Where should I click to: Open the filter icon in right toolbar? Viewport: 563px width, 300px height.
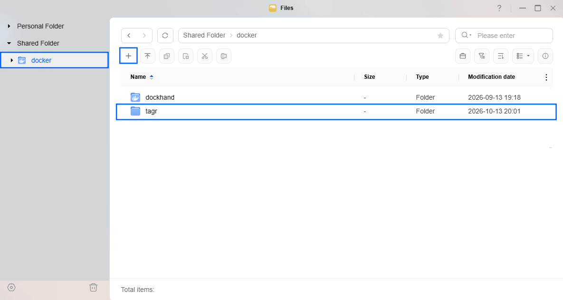pyautogui.click(x=482, y=56)
